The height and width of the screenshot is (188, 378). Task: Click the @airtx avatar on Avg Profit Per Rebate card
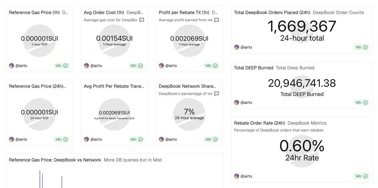(86, 139)
